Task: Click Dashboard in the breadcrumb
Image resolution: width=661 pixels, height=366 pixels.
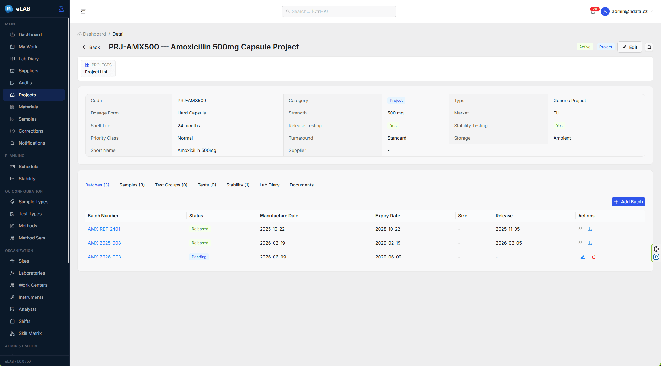Action: [x=94, y=34]
